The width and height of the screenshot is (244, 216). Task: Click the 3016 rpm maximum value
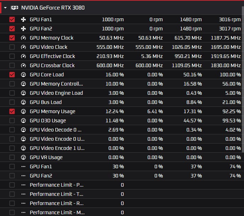click(x=230, y=19)
